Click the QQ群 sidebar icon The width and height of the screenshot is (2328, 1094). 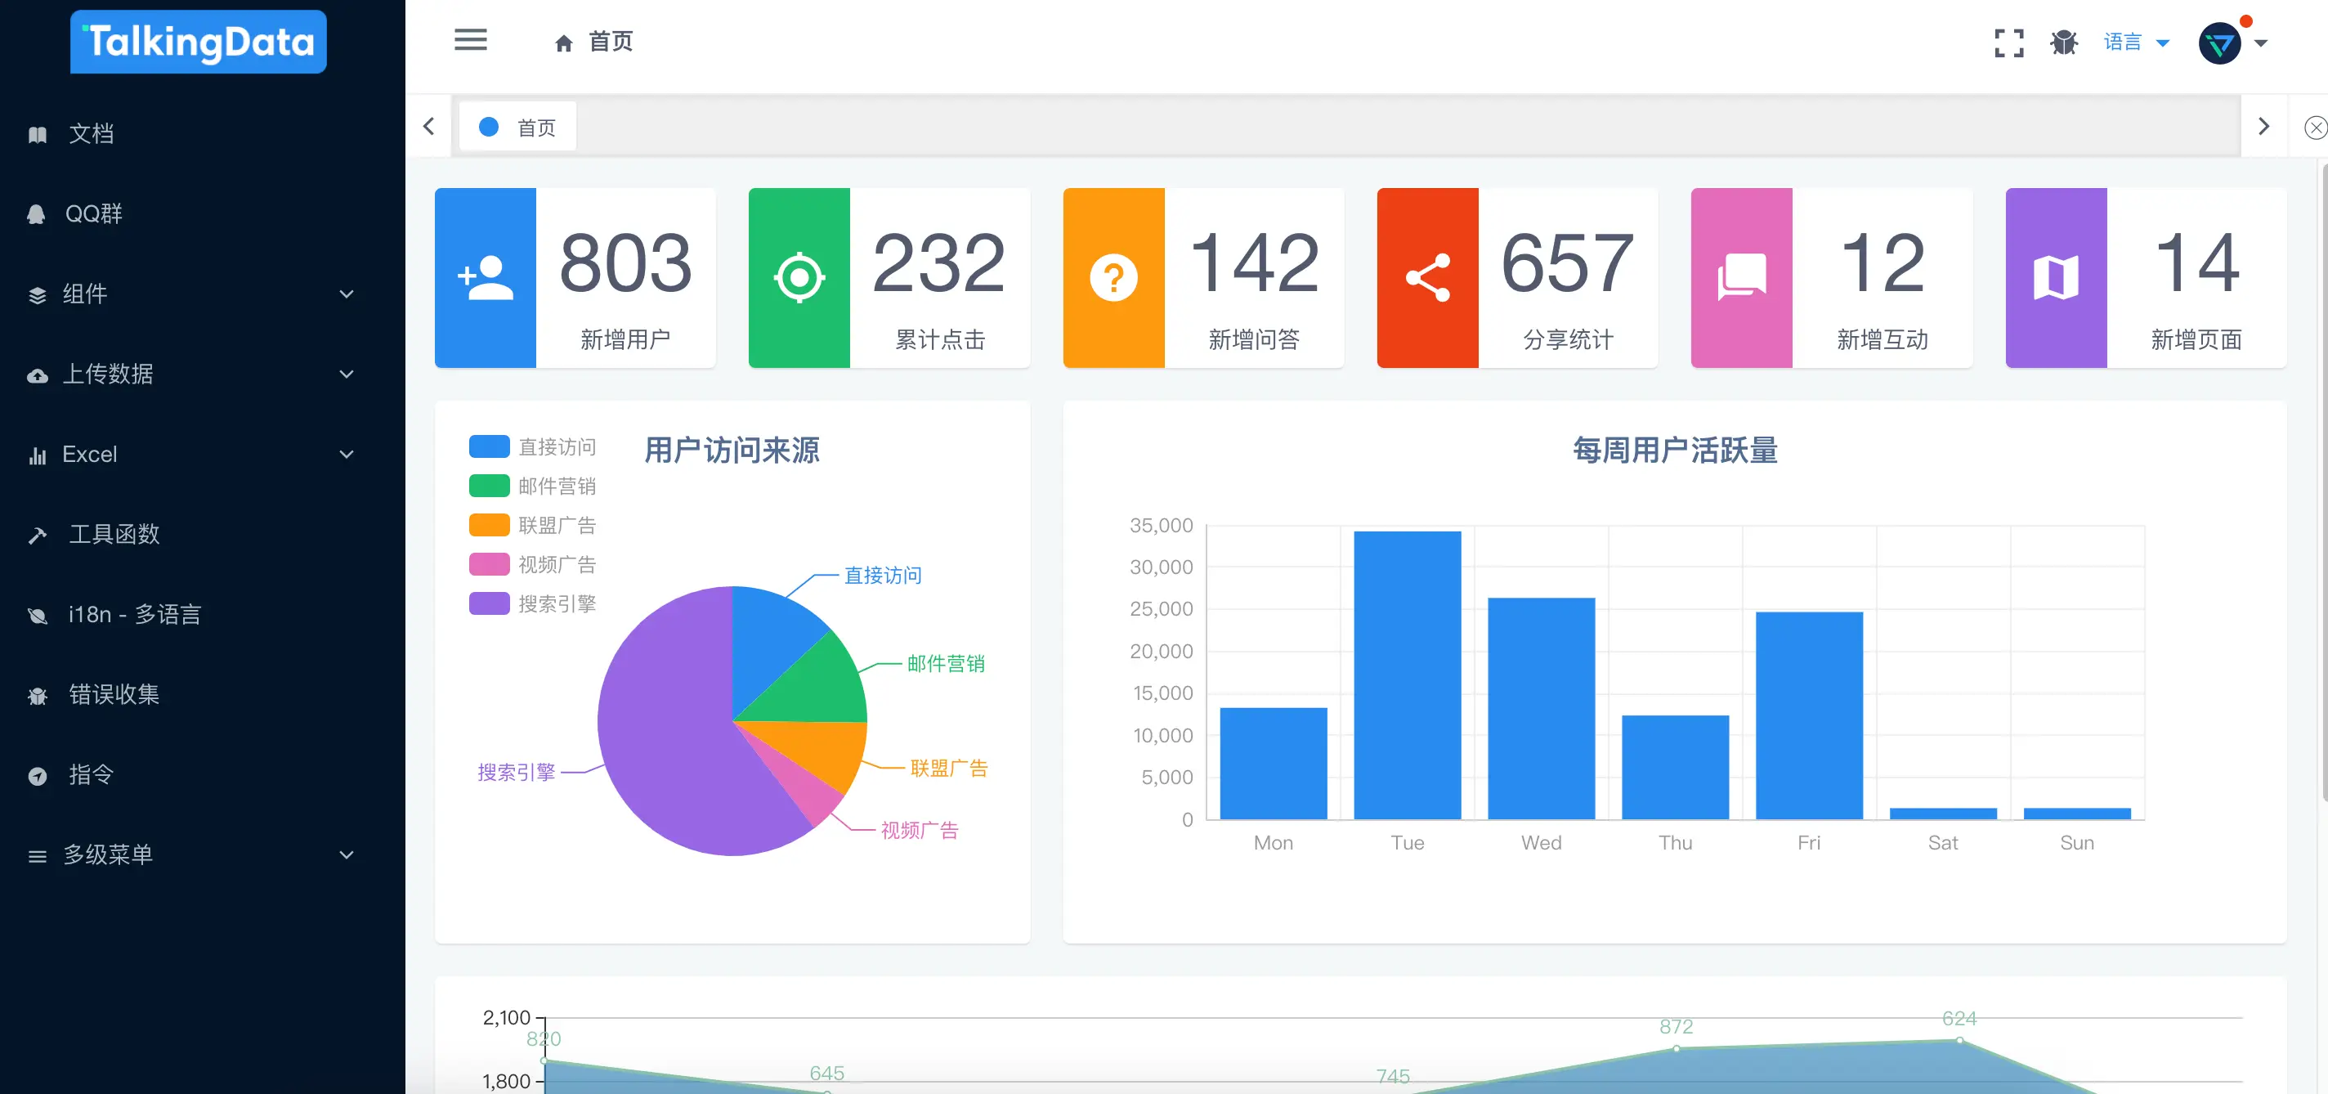point(36,213)
